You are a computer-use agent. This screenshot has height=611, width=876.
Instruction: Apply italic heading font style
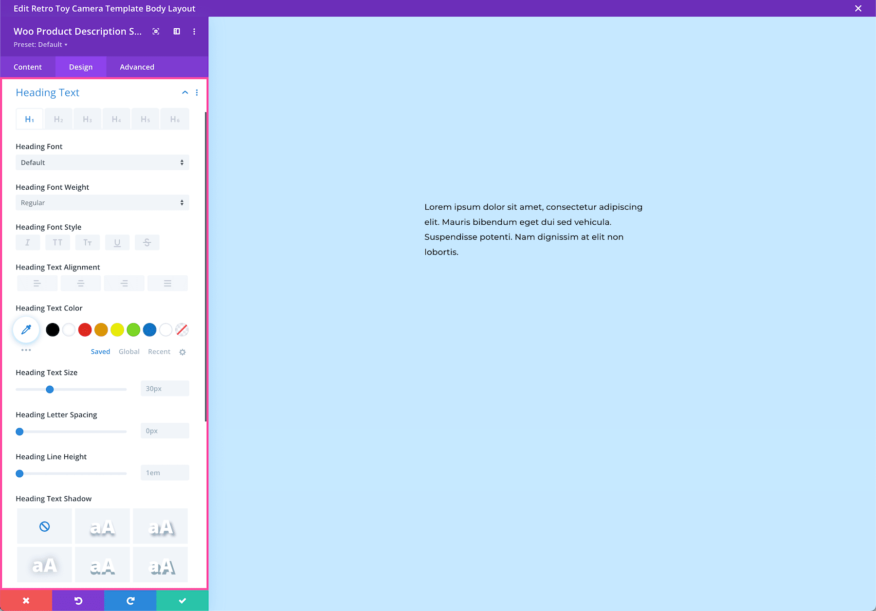28,242
